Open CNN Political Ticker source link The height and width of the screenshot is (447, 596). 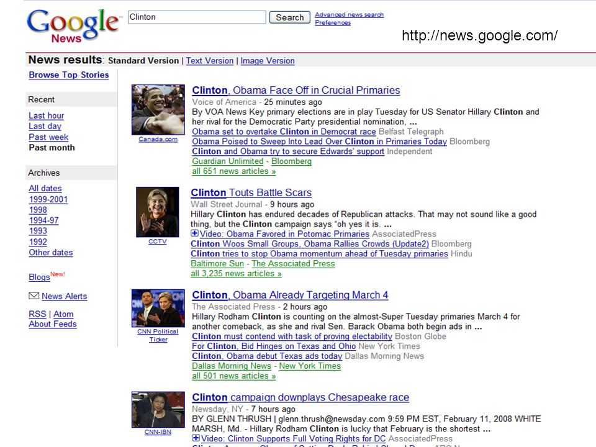click(x=158, y=335)
